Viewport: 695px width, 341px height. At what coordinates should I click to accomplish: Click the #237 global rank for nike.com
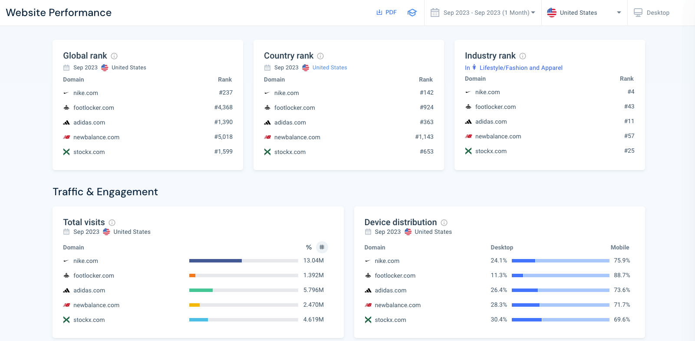[226, 92]
